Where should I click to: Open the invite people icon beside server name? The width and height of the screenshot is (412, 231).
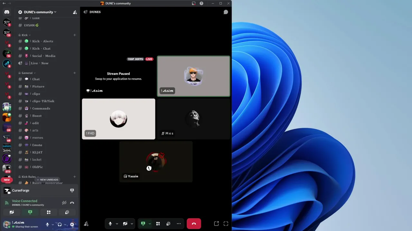[x=75, y=12]
